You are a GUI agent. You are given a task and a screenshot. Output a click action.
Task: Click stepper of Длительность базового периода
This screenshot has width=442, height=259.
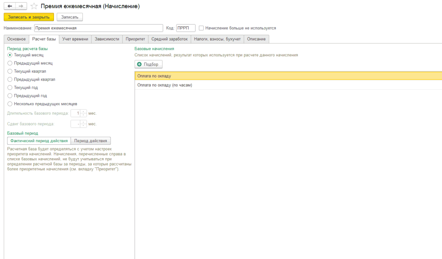pos(84,113)
